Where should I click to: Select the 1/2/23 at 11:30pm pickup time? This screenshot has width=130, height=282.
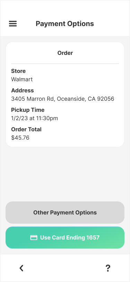34,118
